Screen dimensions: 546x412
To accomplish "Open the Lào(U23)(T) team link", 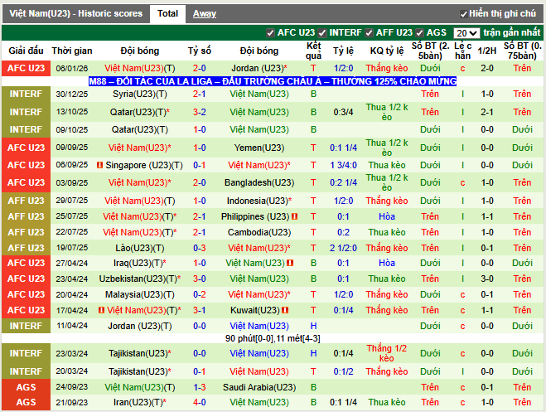I will 140,249.
